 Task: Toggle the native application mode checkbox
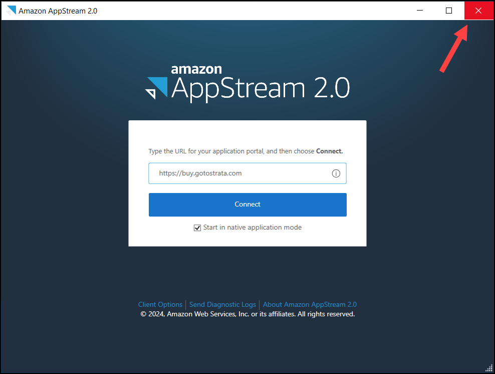[x=197, y=228]
